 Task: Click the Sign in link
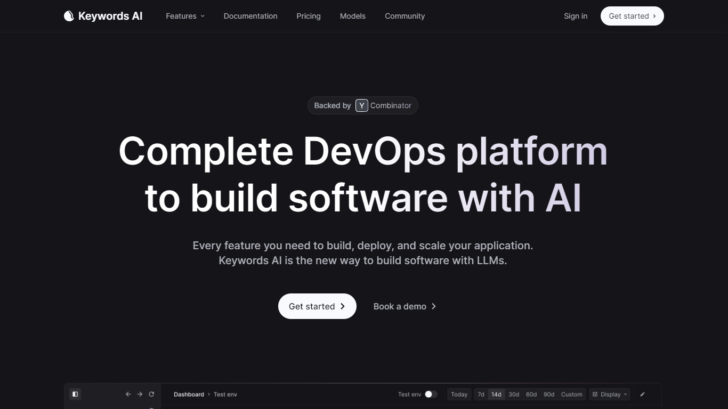(x=576, y=16)
